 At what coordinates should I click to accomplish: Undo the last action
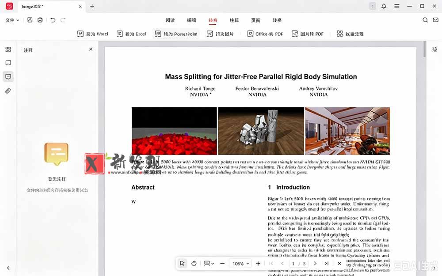[x=53, y=20]
